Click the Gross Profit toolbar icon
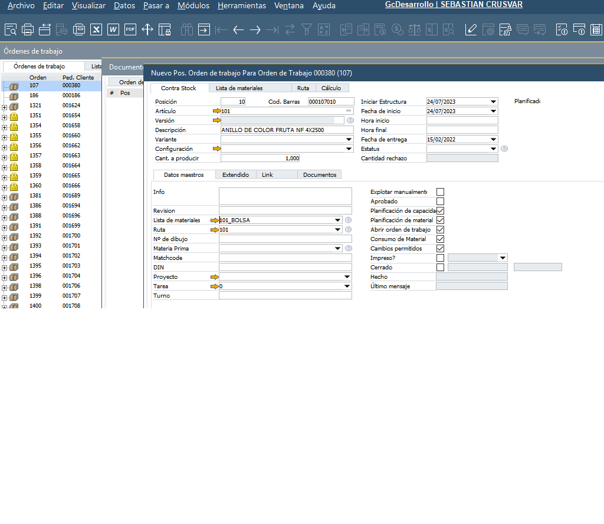604x524 pixels. tap(380, 29)
